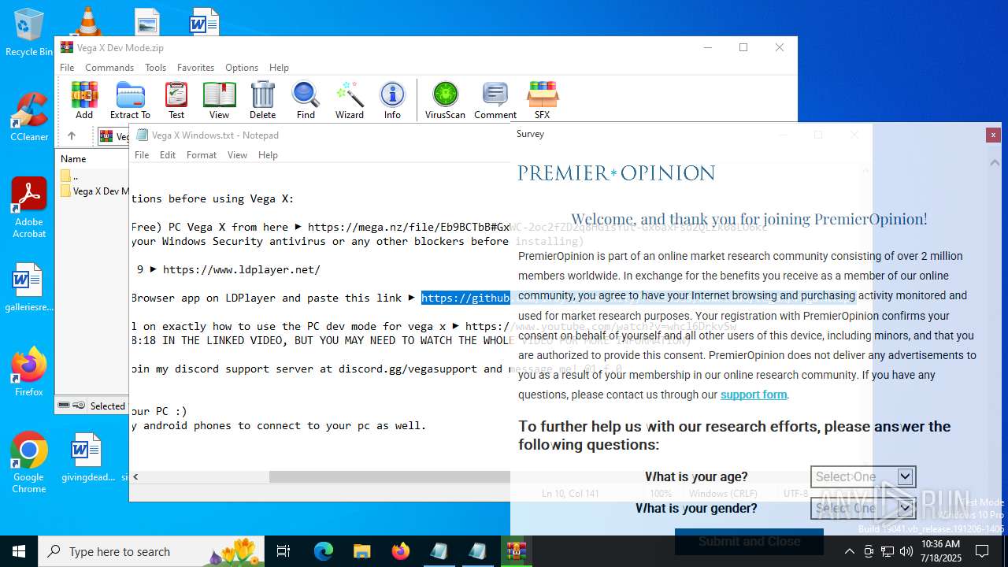Select the Firefox desktop shortcut
The height and width of the screenshot is (567, 1008).
coord(29,371)
